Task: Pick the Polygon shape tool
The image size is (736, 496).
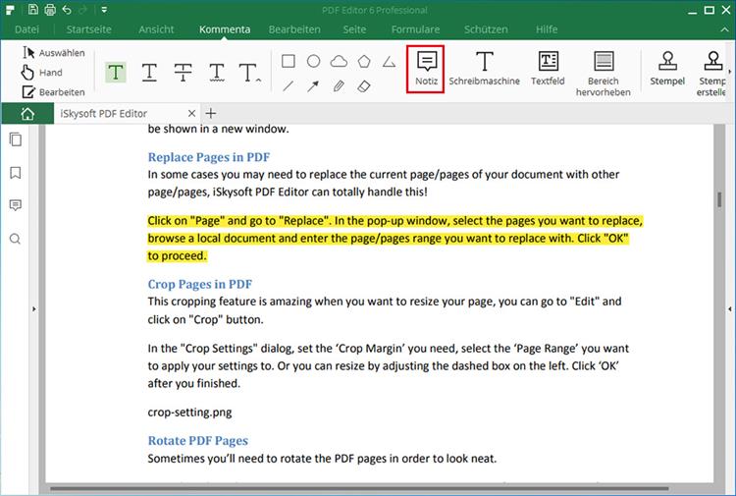Action: click(x=364, y=61)
